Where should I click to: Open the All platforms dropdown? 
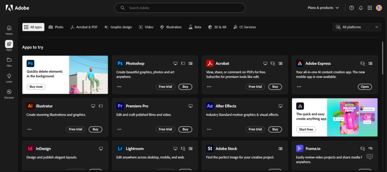(x=357, y=27)
